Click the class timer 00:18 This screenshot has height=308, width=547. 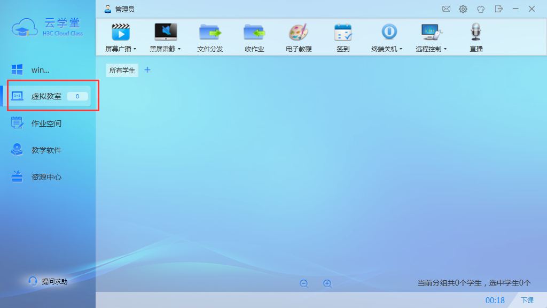495,301
